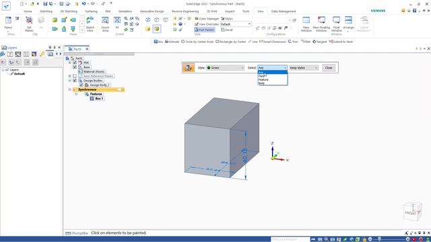Switch to the Home ribbon tab

click(28, 11)
